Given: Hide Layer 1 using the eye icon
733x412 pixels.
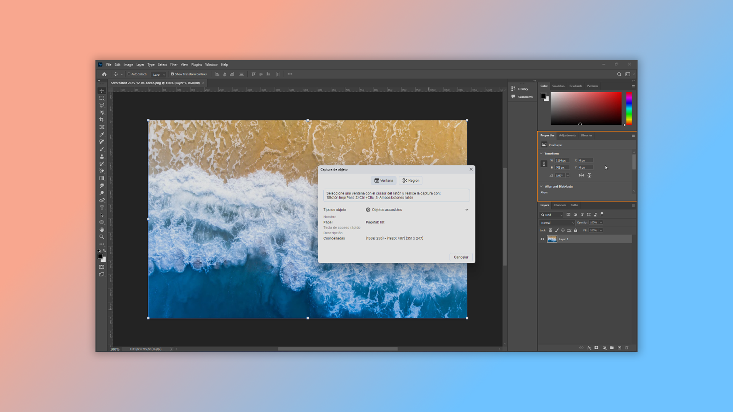Looking at the screenshot, I should [x=542, y=239].
